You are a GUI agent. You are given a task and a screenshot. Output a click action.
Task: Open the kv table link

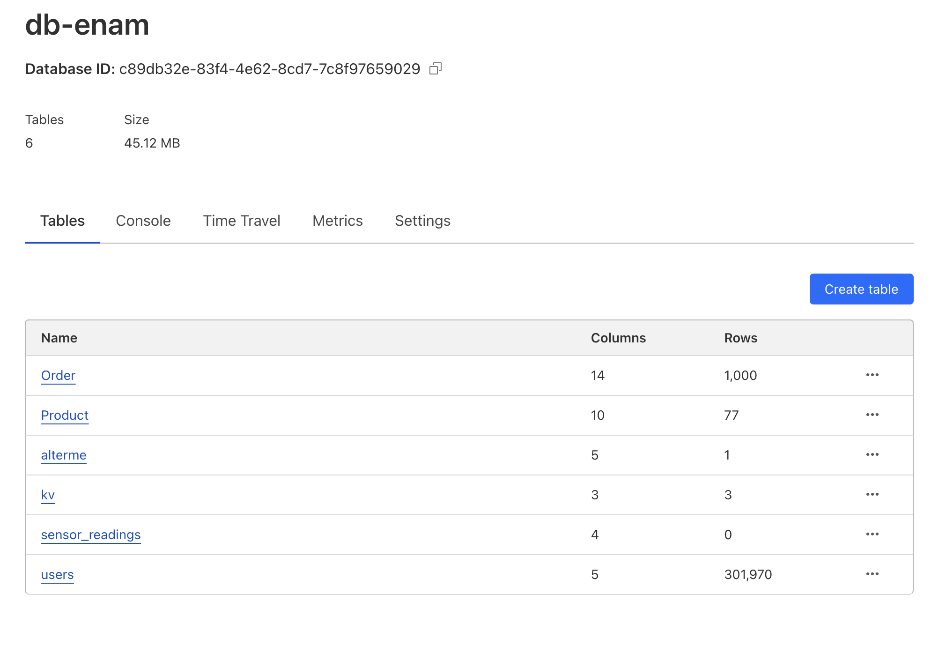[48, 495]
